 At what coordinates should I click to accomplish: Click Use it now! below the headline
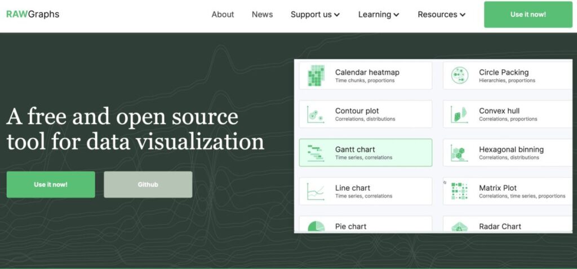[51, 184]
